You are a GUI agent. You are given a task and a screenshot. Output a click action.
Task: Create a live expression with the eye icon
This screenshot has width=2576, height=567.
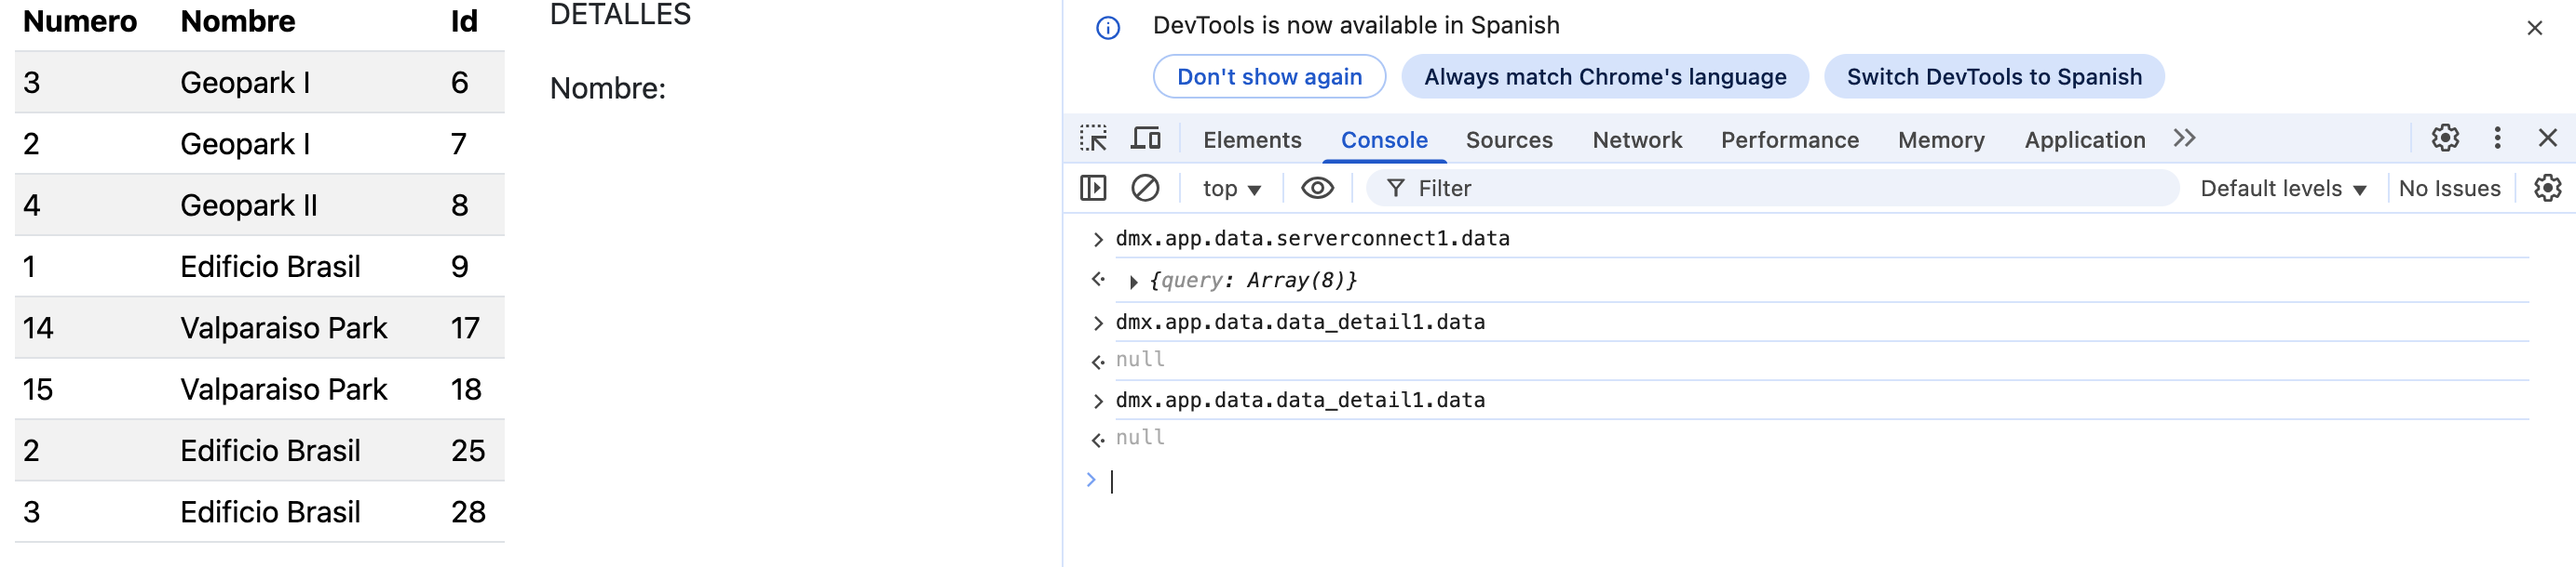point(1317,188)
